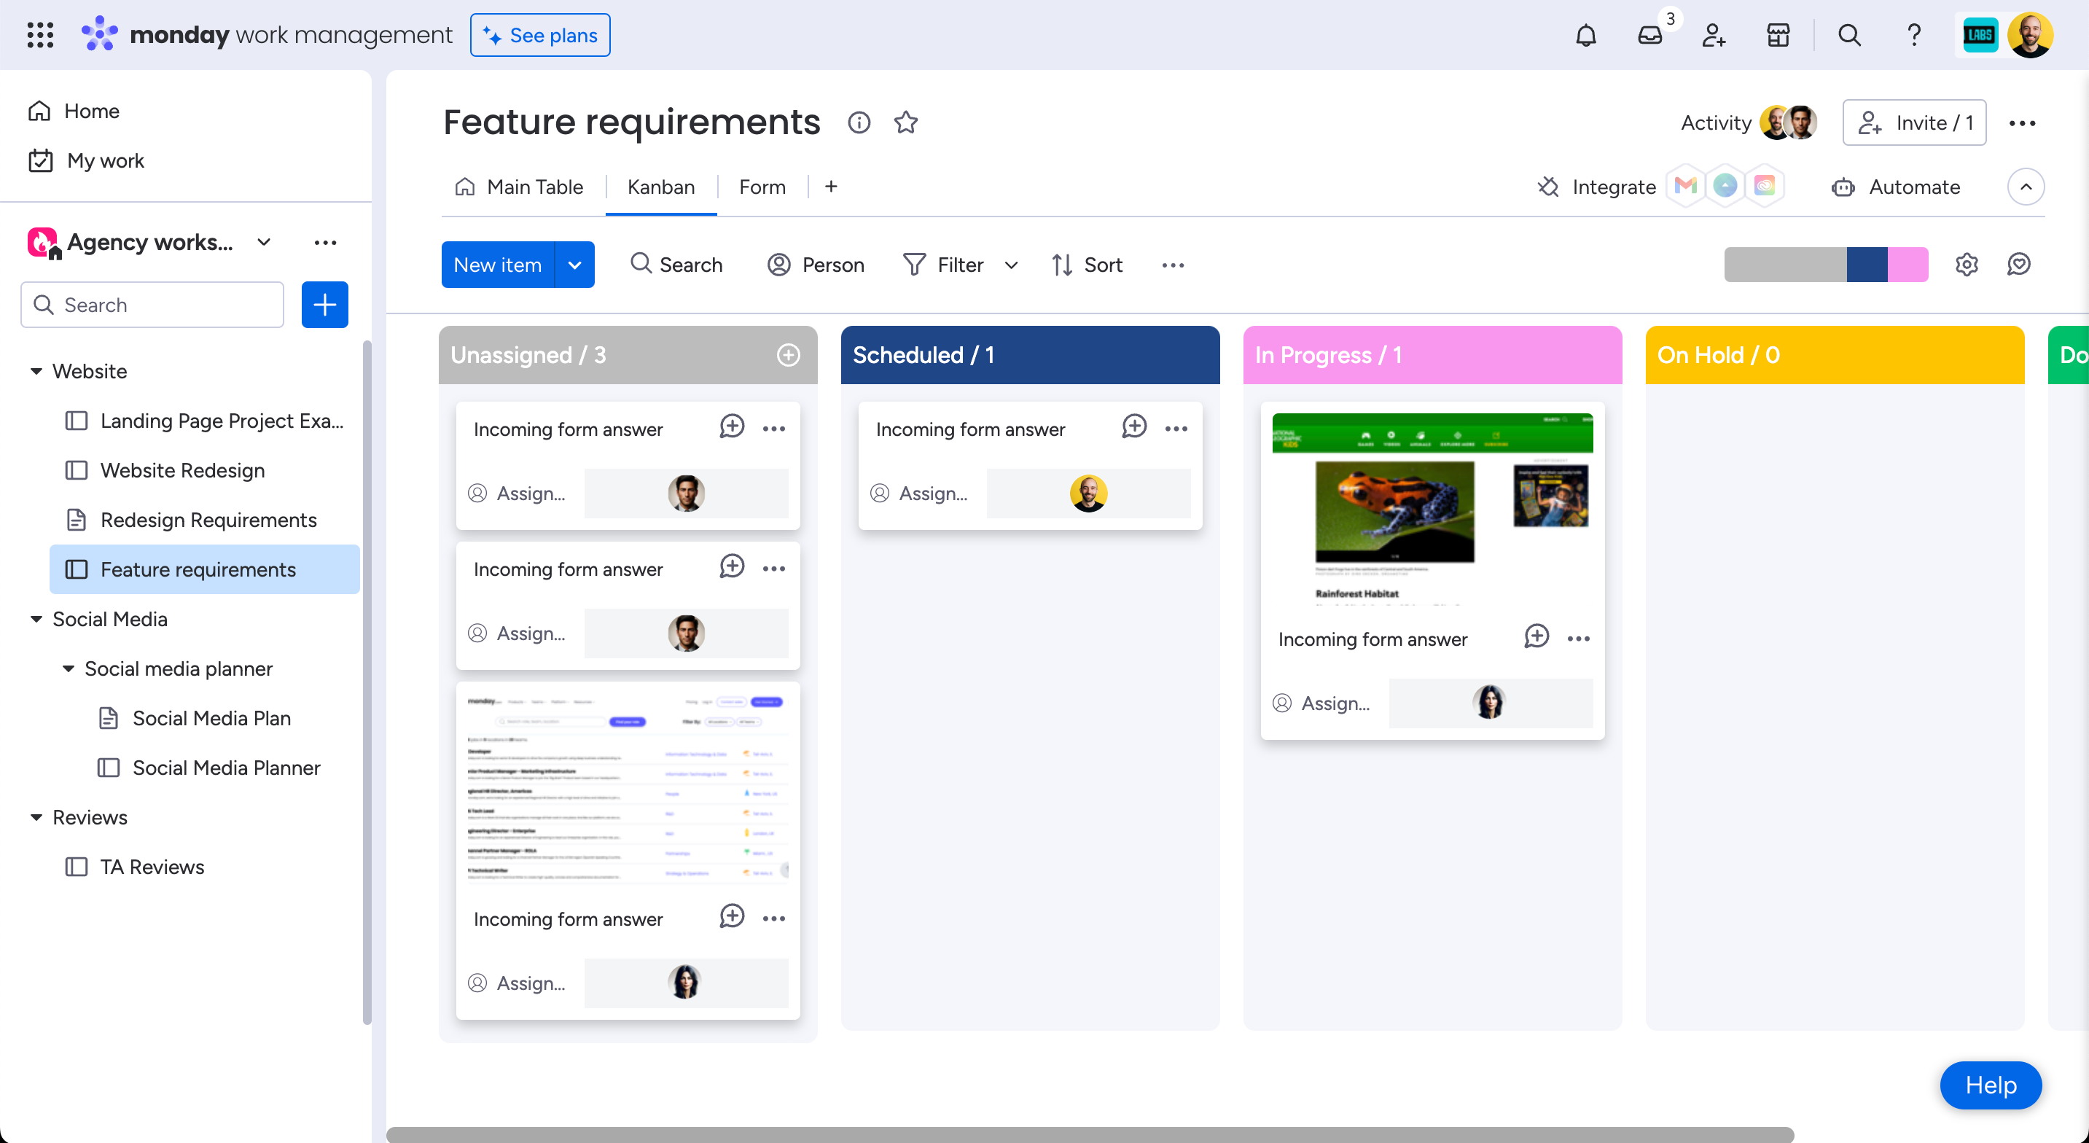Open Agency workspace selector dropdown
Viewport: 2089px width, 1143px height.
[264, 242]
